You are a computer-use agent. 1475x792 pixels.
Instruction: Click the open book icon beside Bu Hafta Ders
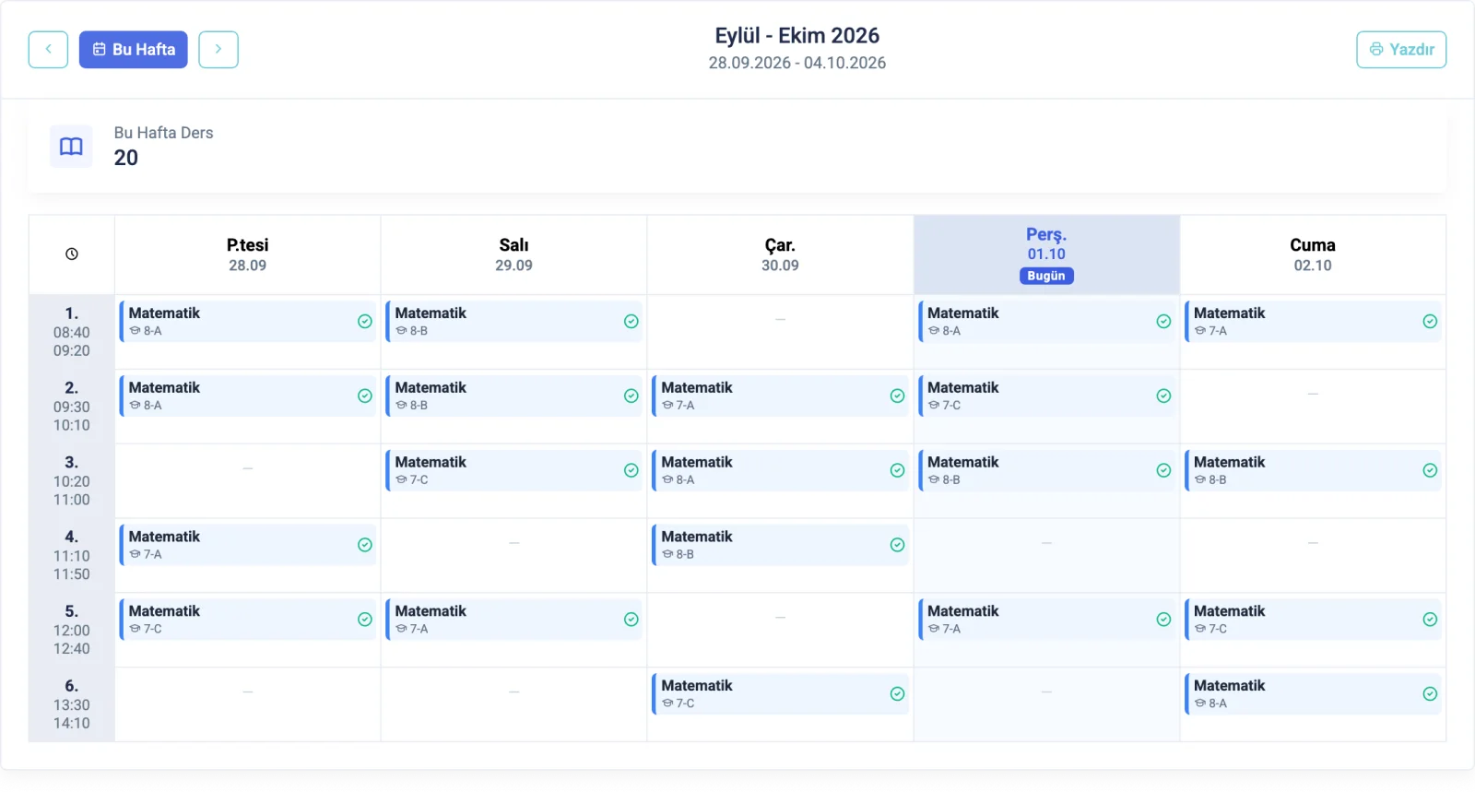(x=71, y=147)
